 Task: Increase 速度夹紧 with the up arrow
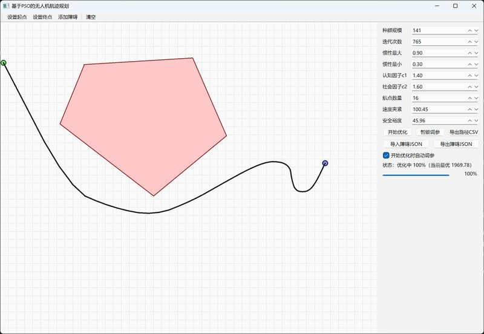click(469, 110)
